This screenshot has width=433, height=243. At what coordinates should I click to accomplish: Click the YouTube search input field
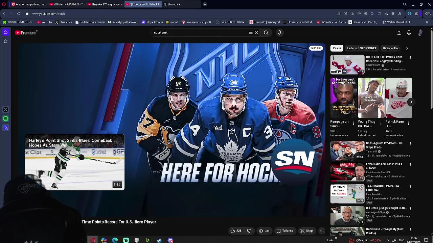click(201, 33)
